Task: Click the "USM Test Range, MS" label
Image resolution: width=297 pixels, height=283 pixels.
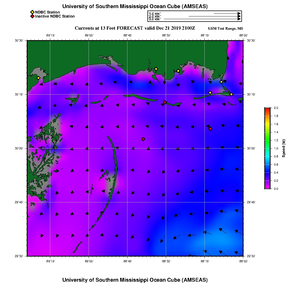Action: 225,29
